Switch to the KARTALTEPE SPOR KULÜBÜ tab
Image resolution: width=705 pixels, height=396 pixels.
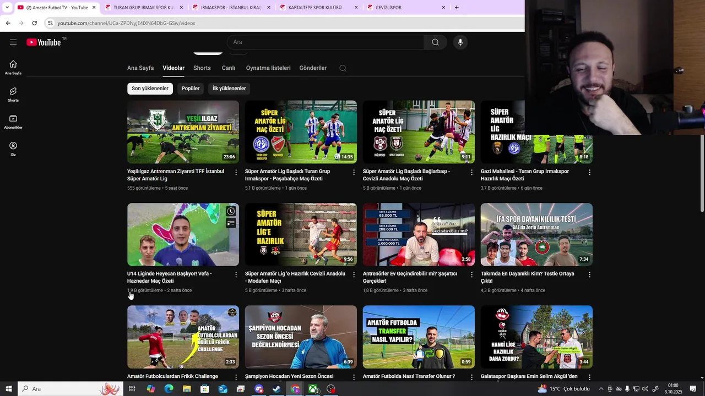click(318, 8)
